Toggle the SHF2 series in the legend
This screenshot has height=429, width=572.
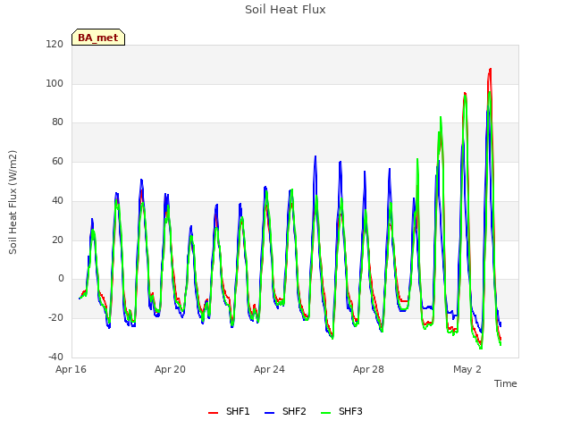coord(285,412)
